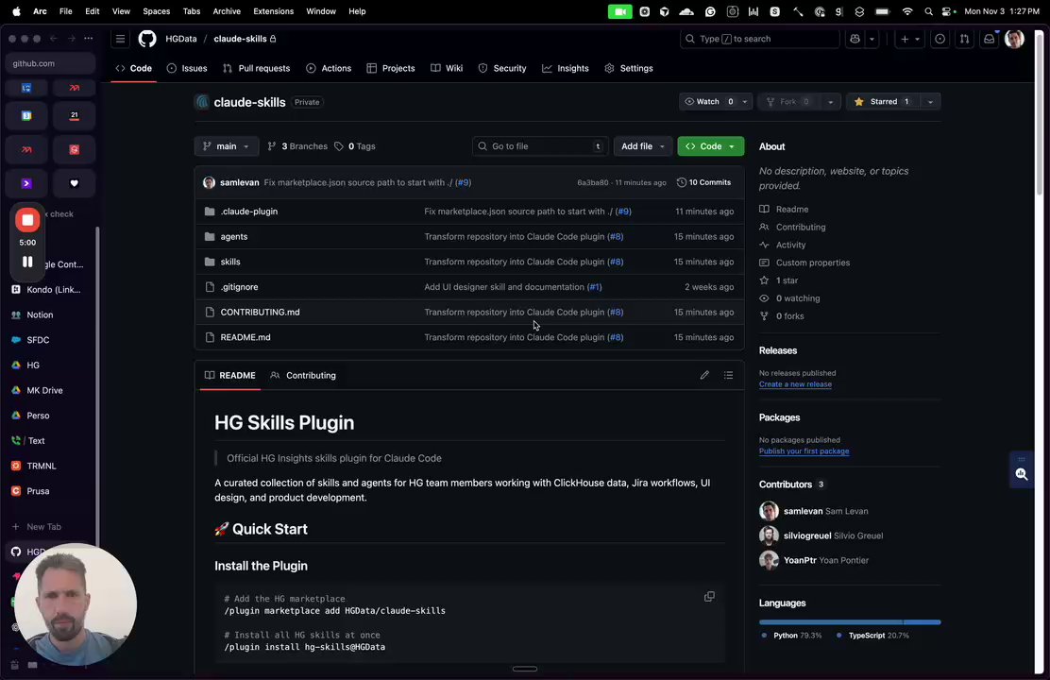This screenshot has height=680, width=1050.
Task: Click the languages bar Python segment
Action: [x=830, y=622]
